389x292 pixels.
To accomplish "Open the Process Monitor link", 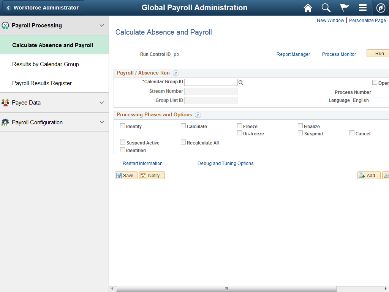I will tap(339, 54).
